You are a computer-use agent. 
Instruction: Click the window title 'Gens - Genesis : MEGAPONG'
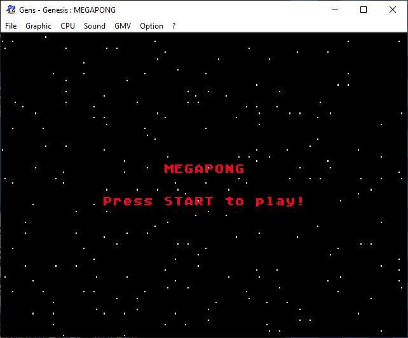tap(67, 10)
